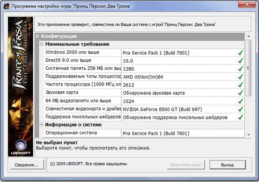This screenshot has width=259, height=182.
Task: Click the video memory value '1024'
Action: (x=128, y=101)
